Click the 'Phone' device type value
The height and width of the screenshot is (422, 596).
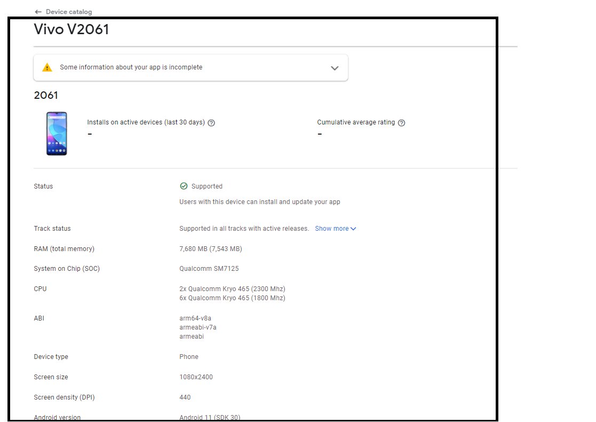(189, 357)
